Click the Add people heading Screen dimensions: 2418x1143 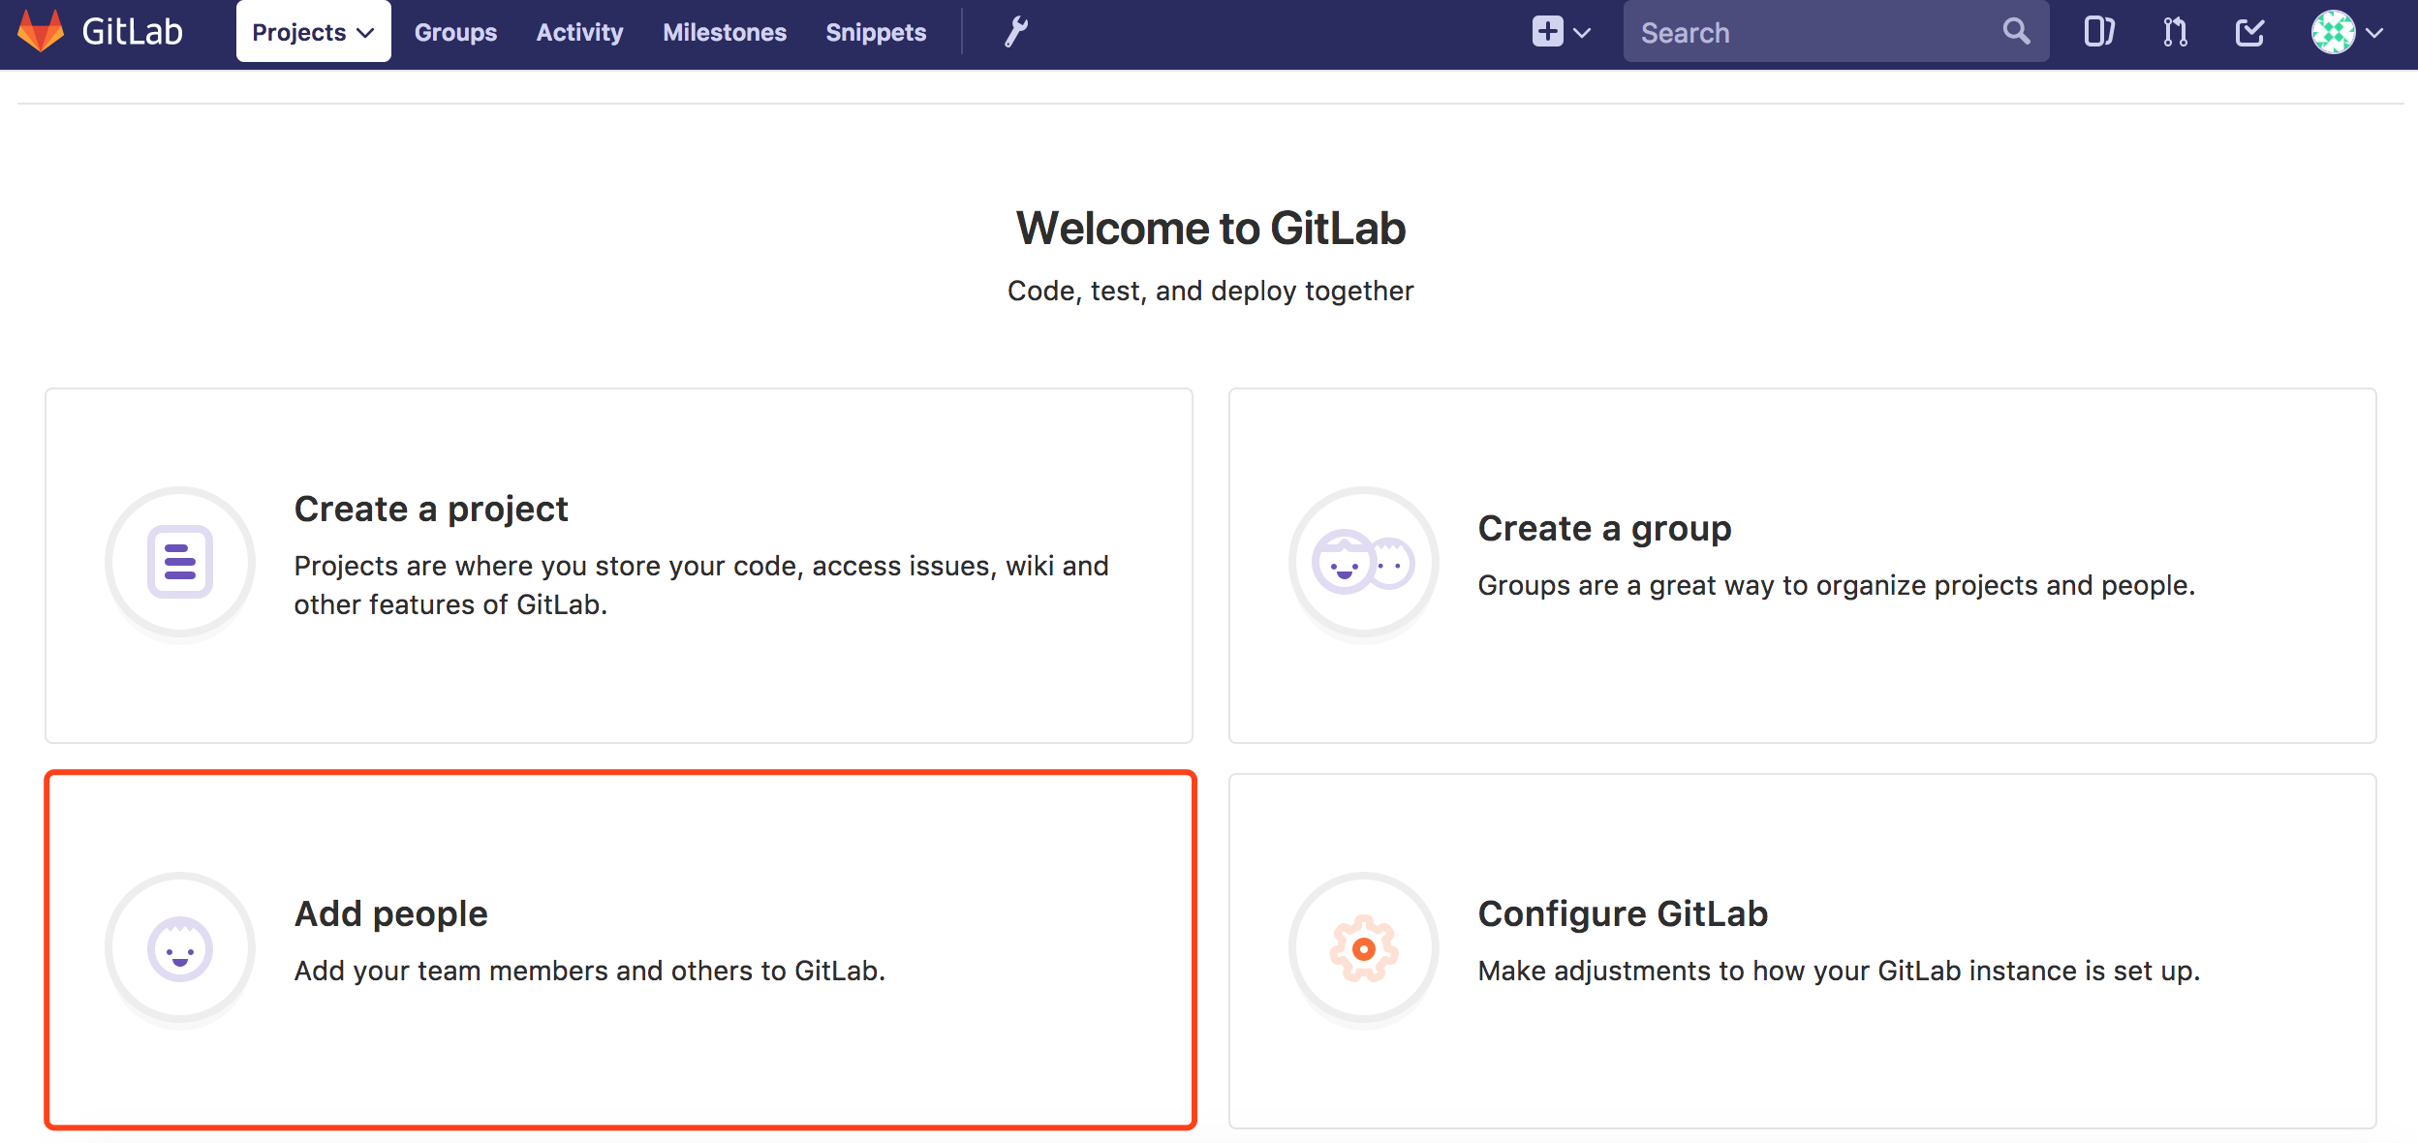pyautogui.click(x=391, y=913)
